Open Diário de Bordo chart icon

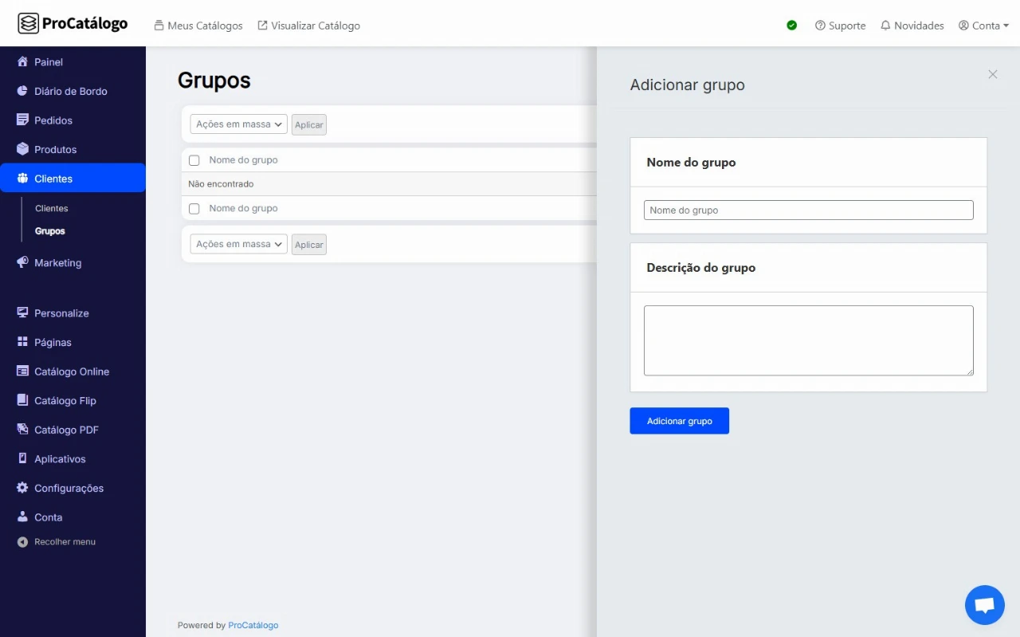[x=22, y=91]
